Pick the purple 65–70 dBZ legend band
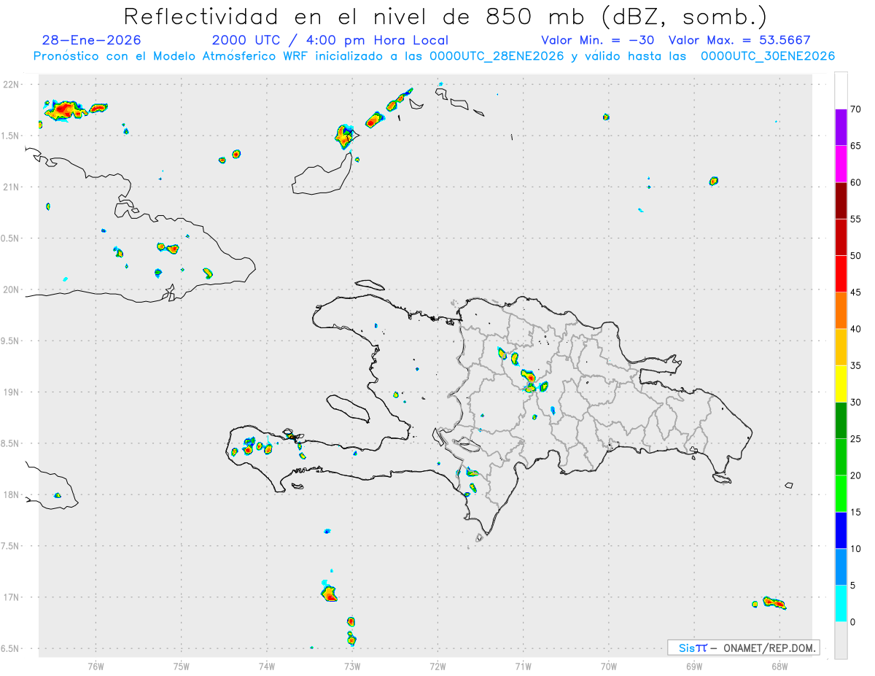 pyautogui.click(x=841, y=128)
